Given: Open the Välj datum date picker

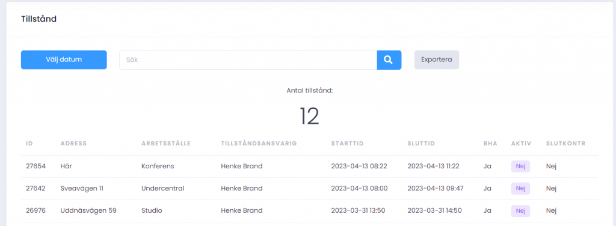Looking at the screenshot, I should [x=64, y=60].
